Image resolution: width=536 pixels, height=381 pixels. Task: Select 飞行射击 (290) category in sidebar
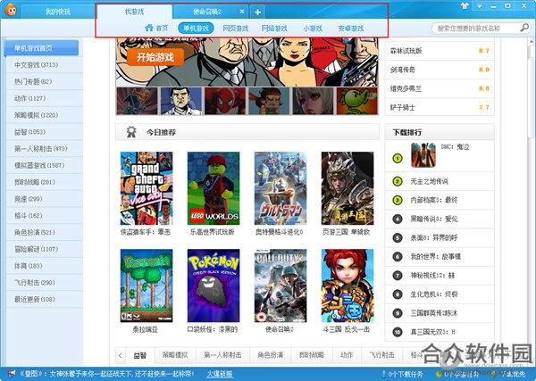(x=45, y=282)
